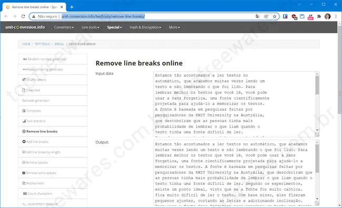The width and height of the screenshot is (342, 208).
Task: Click the Input data scrollbar down arrow
Action: [317, 130]
